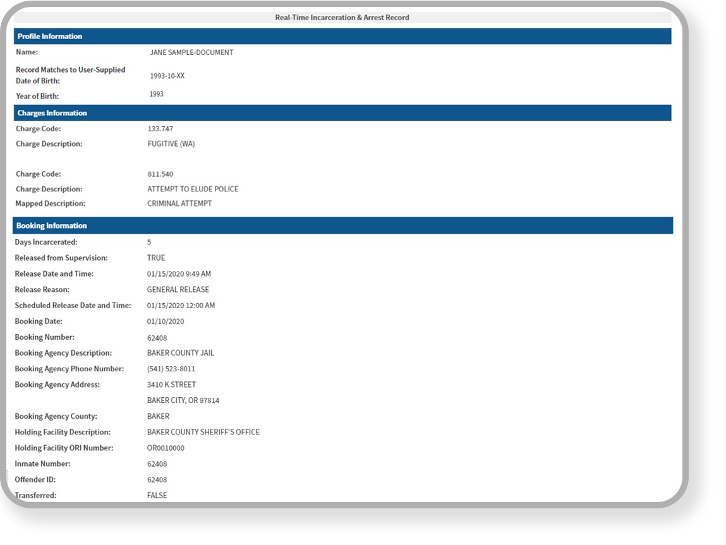Click the BAKER COUNTY JAIL agency description
Viewport: 726px width, 545px height.
(181, 353)
